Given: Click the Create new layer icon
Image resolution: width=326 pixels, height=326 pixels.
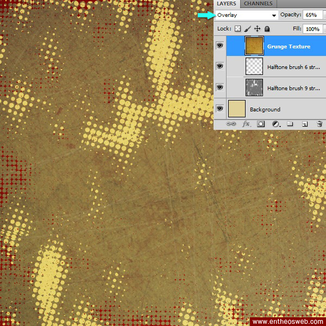Looking at the screenshot, I should pyautogui.click(x=305, y=124).
